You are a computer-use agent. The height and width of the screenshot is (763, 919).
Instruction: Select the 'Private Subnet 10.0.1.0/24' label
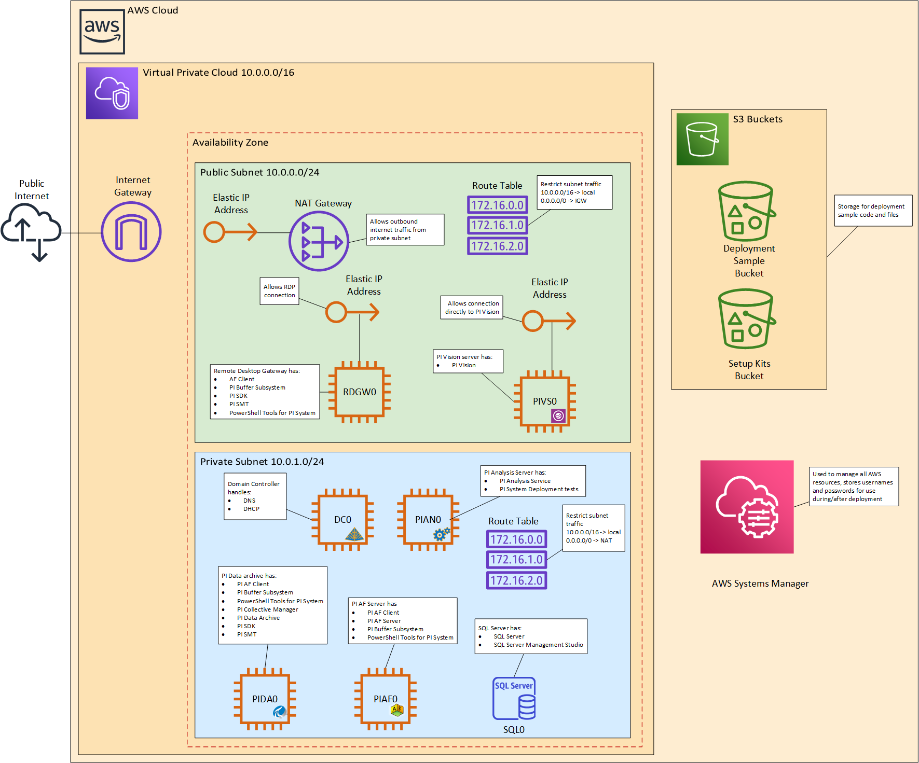pyautogui.click(x=262, y=462)
